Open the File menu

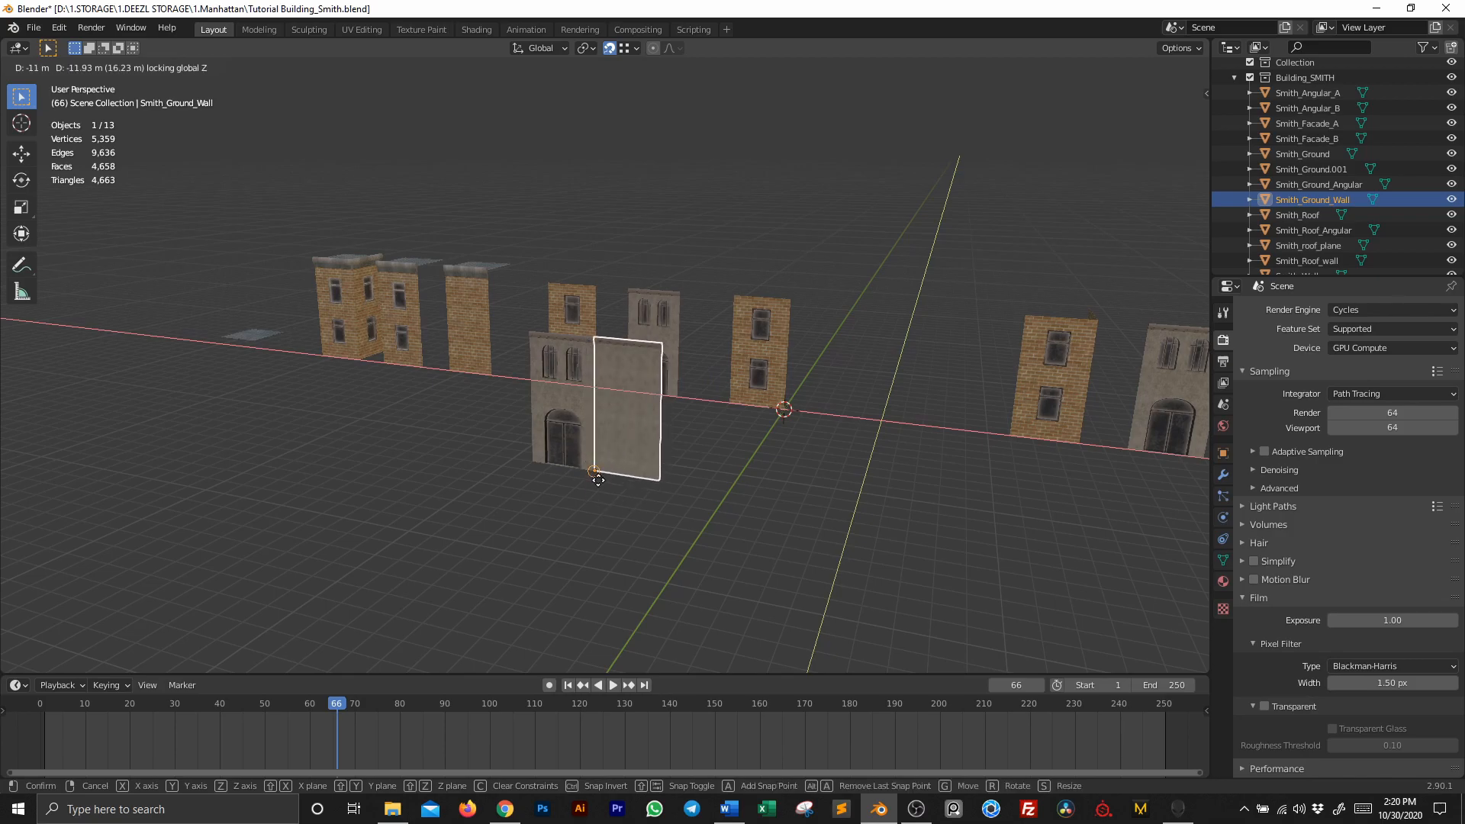(34, 27)
